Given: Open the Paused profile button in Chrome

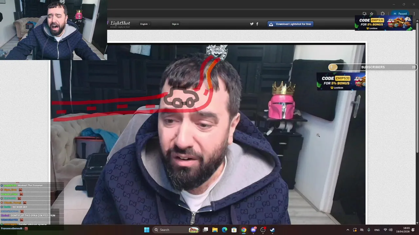Looking at the screenshot, I should (400, 14).
